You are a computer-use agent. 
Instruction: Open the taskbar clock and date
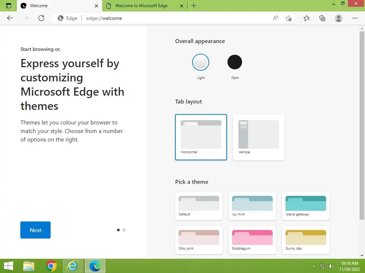click(349, 266)
